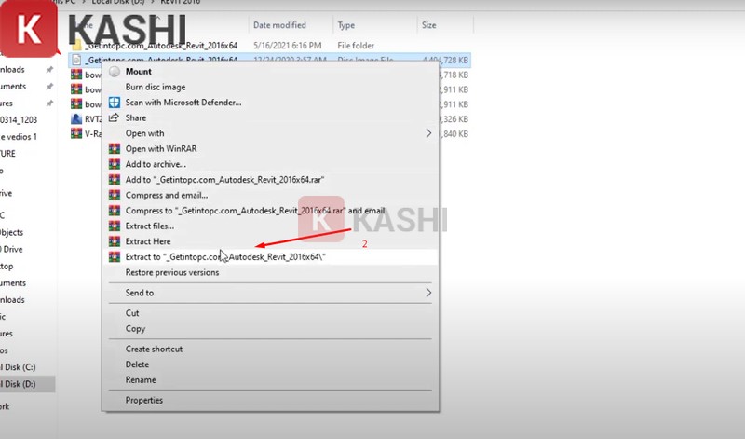Open the _Getintopc.com_Autodesk_Revit_2016x64 file folder
The height and width of the screenshot is (439, 745).
click(161, 46)
